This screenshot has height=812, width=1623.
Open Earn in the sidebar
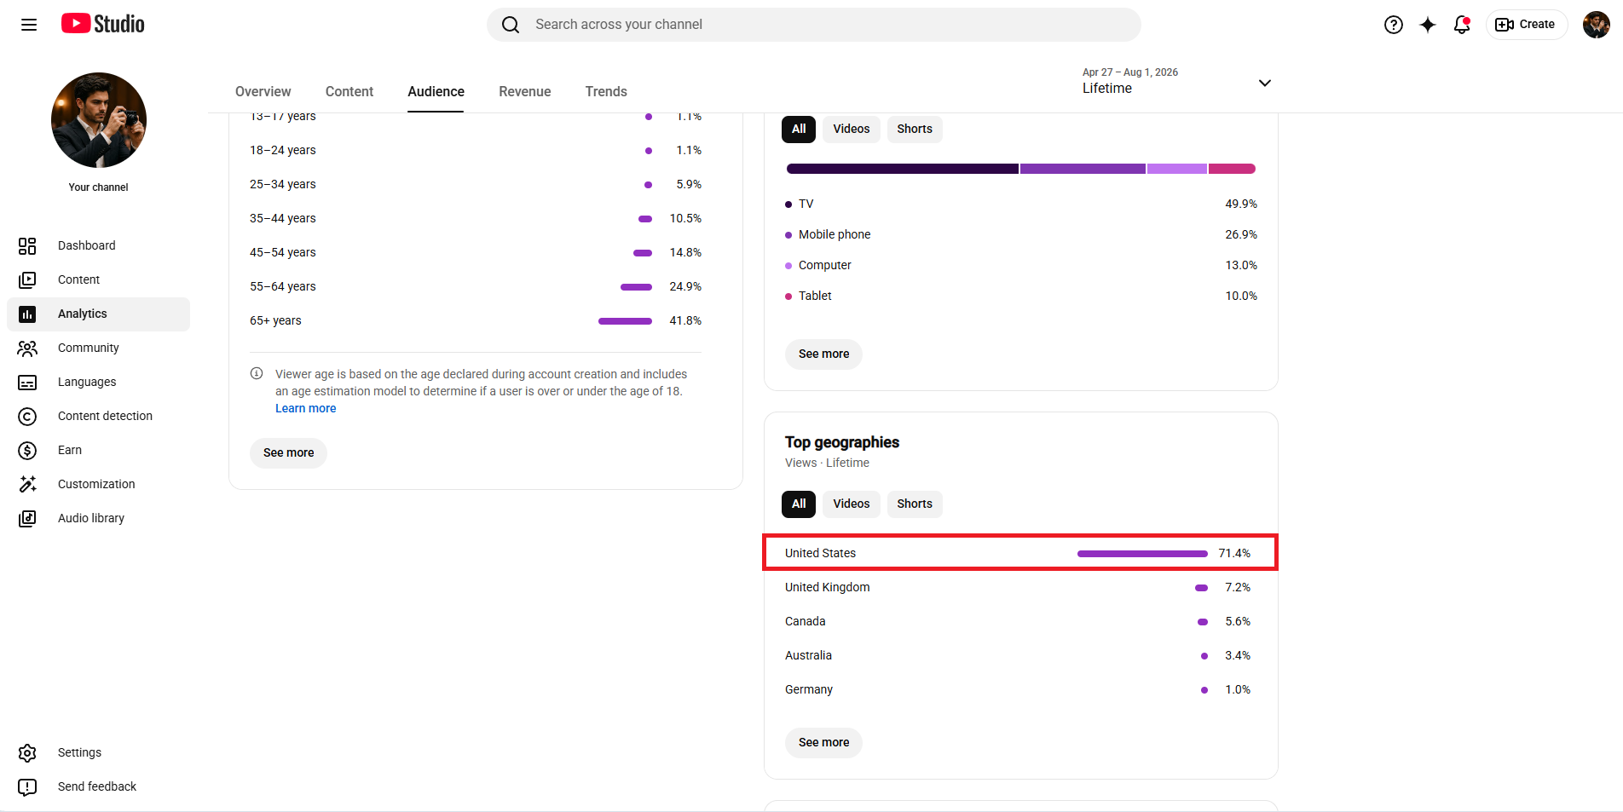[98, 451]
